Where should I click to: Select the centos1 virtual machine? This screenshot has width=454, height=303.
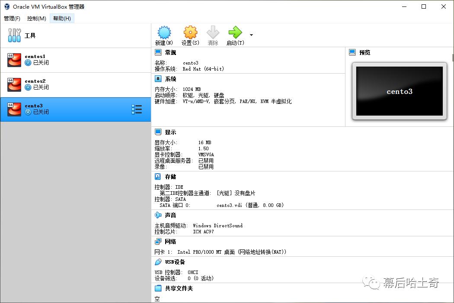[76, 60]
